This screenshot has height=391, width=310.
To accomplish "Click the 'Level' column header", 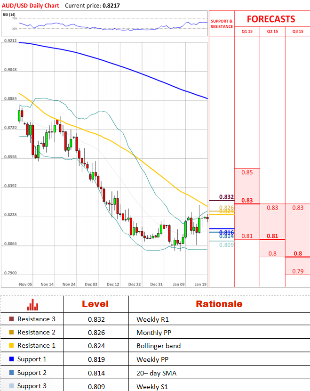I will pos(95,304).
